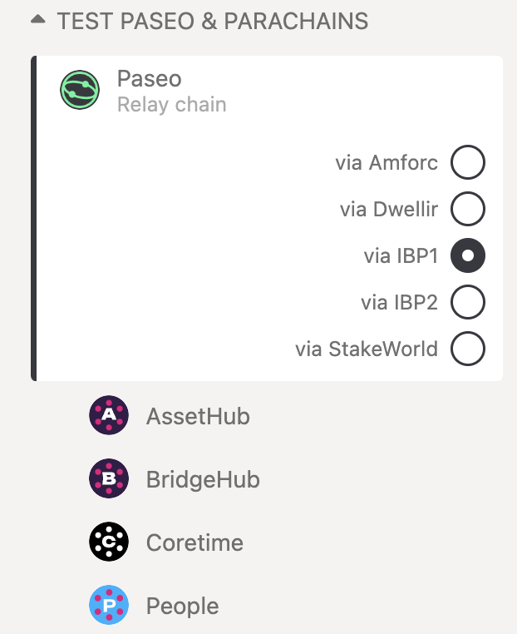517x634 pixels.
Task: Click the black Coretime C icon
Action: (109, 542)
